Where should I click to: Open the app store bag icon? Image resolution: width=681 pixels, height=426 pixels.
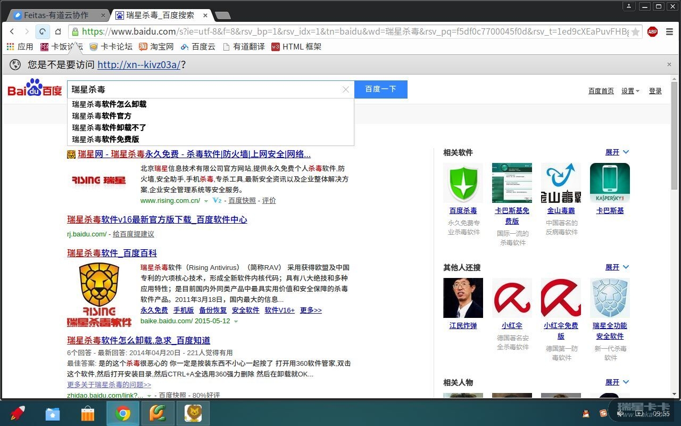88,413
